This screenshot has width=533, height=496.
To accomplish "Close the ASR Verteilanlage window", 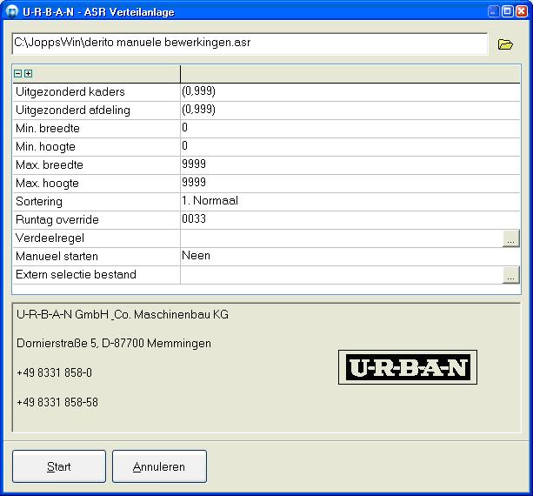I will [x=522, y=11].
